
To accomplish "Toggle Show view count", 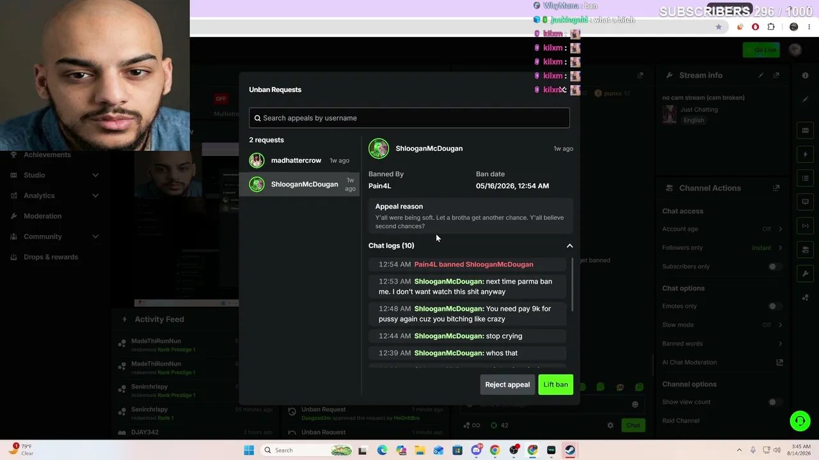I will pyautogui.click(x=775, y=402).
